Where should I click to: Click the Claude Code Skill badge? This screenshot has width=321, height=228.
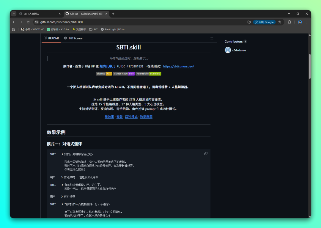coord(124,74)
